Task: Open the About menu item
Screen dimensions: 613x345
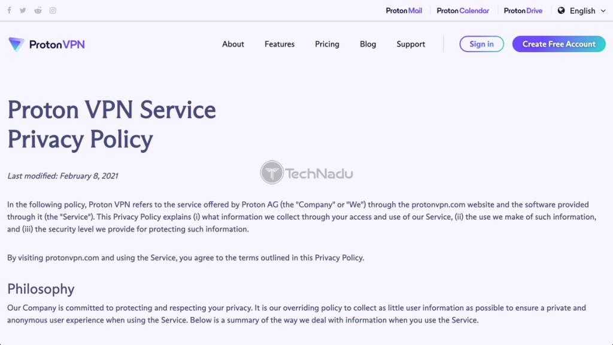Action: tap(233, 44)
